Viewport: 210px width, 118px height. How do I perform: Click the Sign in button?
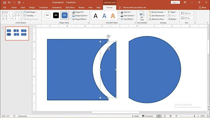[x=175, y=2]
